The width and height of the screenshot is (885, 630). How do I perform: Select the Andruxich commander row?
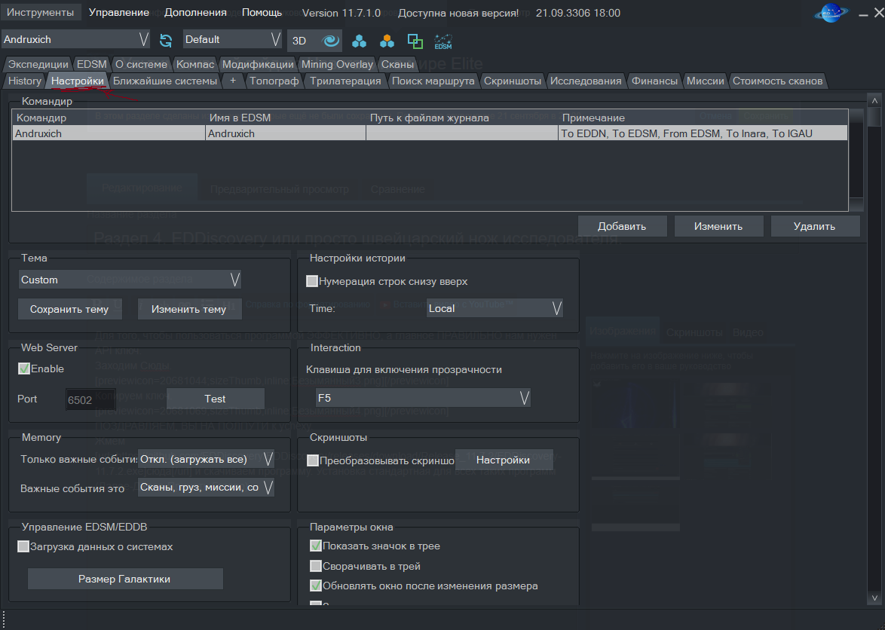click(x=430, y=133)
